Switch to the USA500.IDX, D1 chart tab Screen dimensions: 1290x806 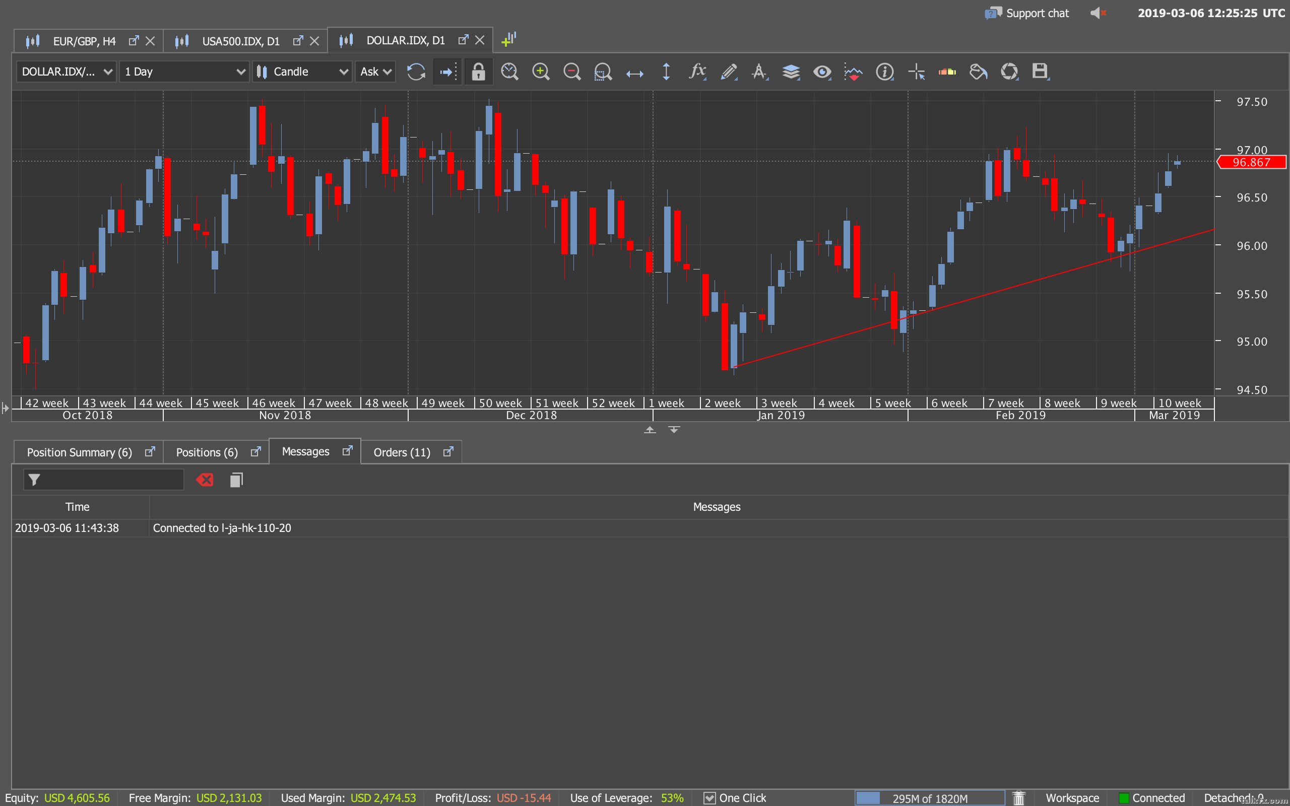coord(240,41)
